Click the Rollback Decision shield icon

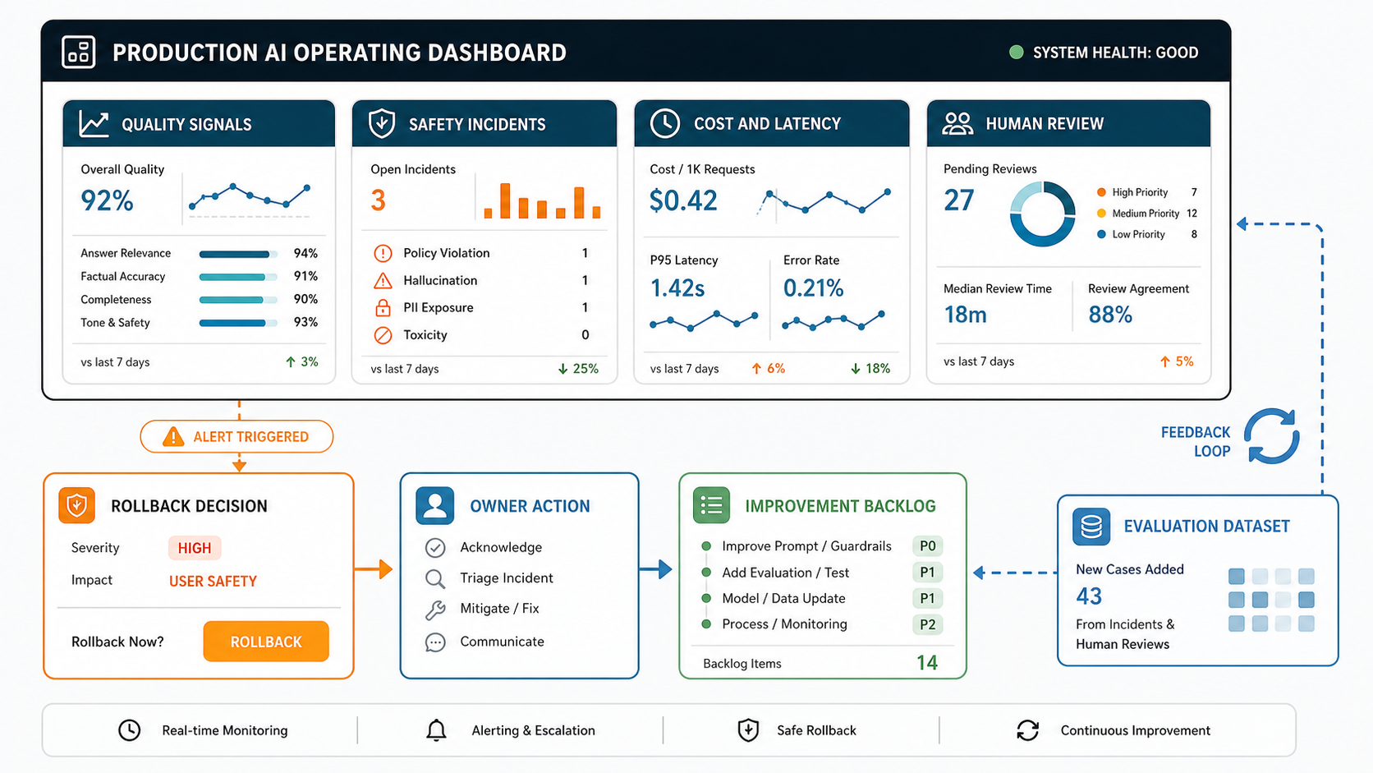77,505
